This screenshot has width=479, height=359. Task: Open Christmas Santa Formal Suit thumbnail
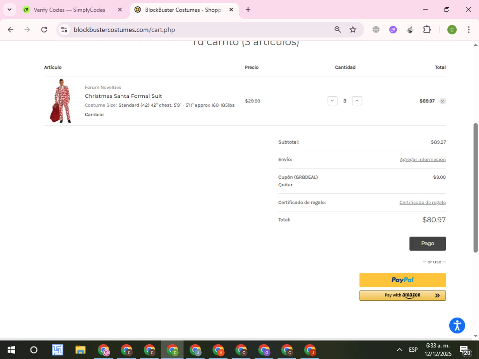pos(61,101)
